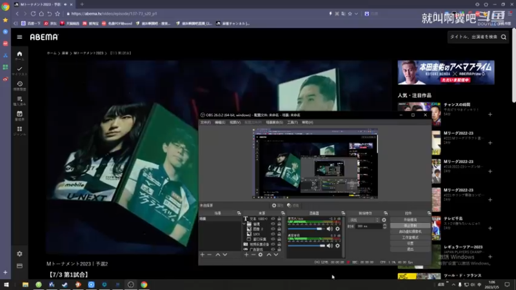
Task: Collapse the source group in OBS Sources
Action: point(244,224)
